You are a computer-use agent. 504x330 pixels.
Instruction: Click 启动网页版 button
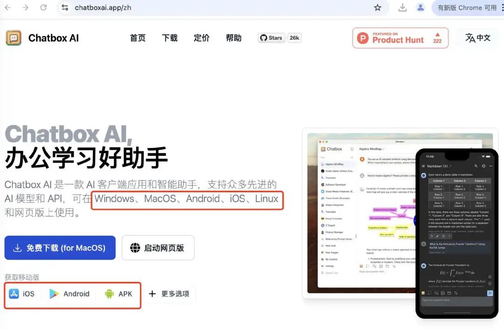158,248
